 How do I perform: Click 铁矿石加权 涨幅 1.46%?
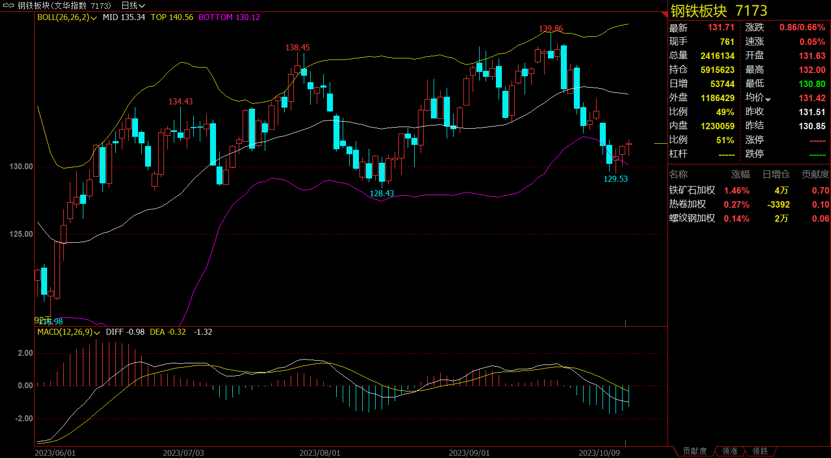736,190
